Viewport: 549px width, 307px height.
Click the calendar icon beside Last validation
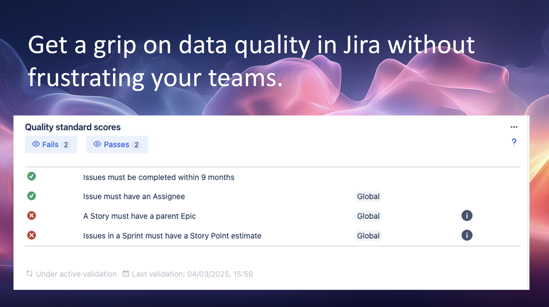click(126, 274)
